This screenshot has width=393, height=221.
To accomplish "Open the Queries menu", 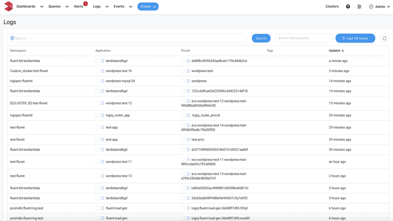I will coord(54,6).
